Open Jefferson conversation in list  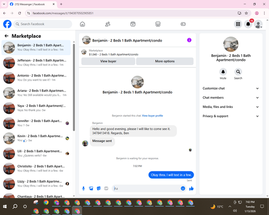click(36, 63)
